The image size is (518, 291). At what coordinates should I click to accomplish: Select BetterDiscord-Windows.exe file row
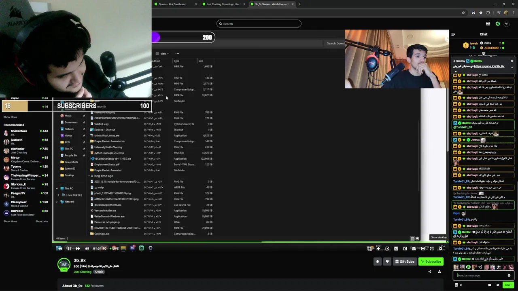pyautogui.click(x=152, y=217)
